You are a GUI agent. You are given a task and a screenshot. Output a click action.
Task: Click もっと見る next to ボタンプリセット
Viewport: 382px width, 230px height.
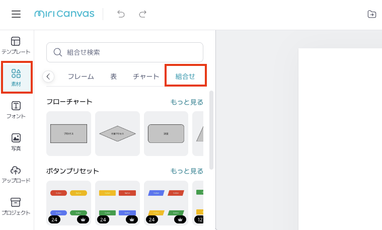[186, 171]
